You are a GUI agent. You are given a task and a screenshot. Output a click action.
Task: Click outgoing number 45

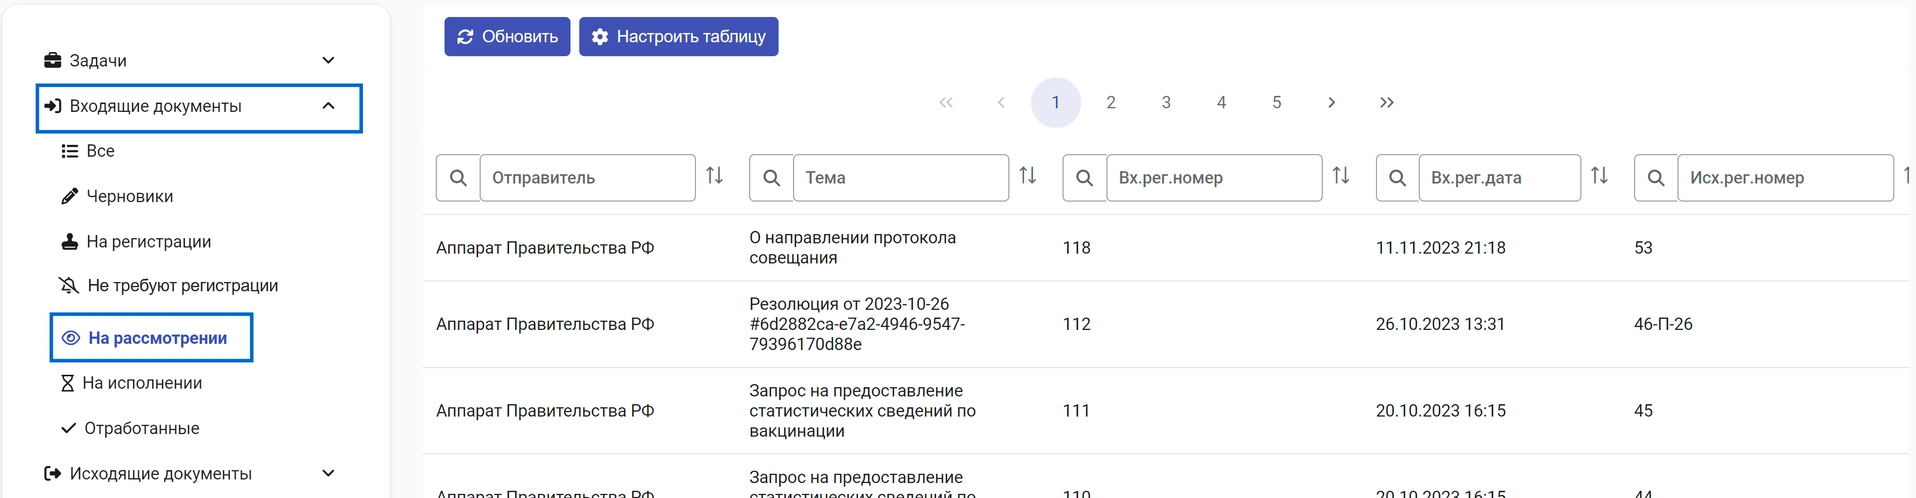[1643, 411]
